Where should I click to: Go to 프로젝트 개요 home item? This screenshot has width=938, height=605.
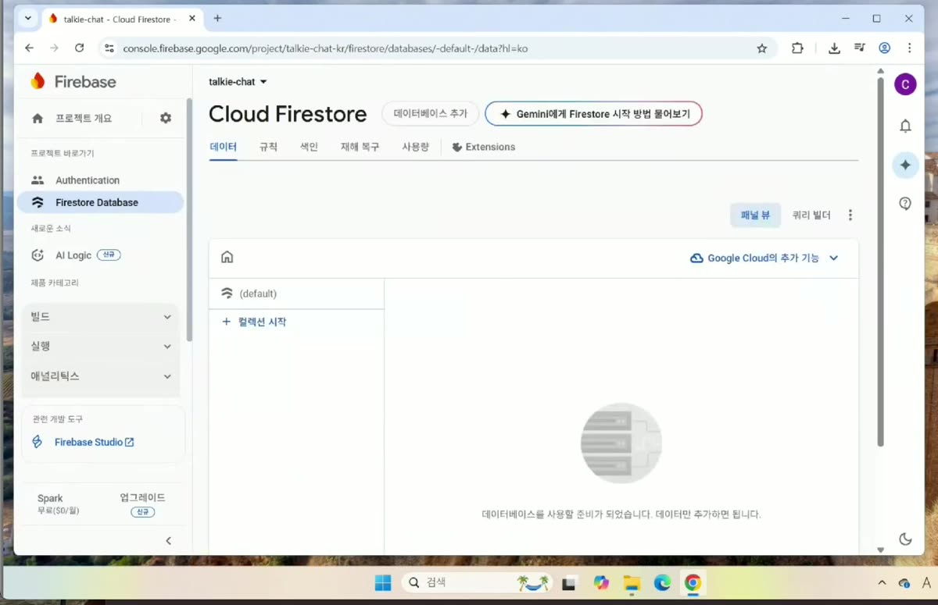(x=74, y=119)
